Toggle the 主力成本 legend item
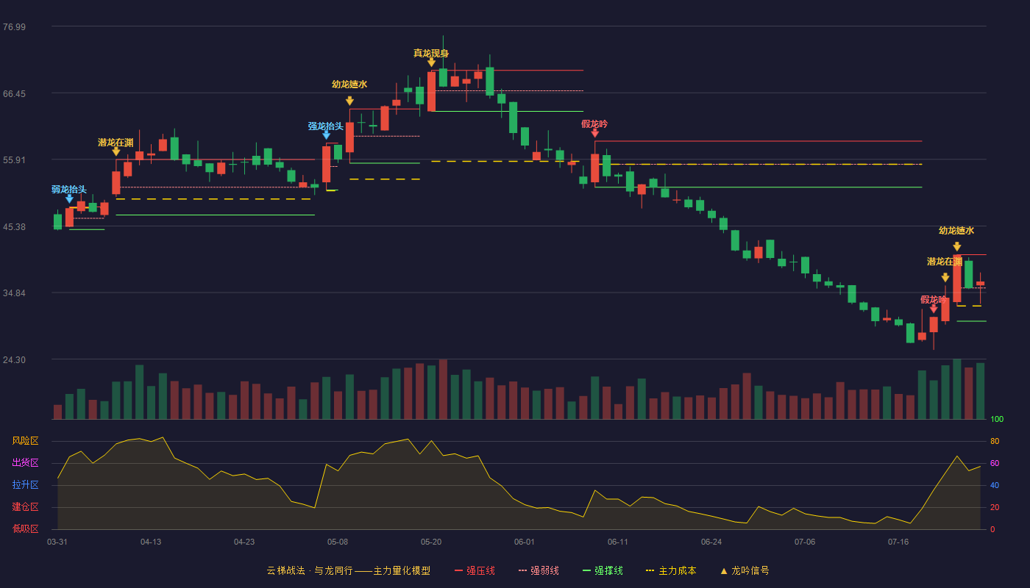Image resolution: width=1030 pixels, height=588 pixels. pyautogui.click(x=671, y=570)
